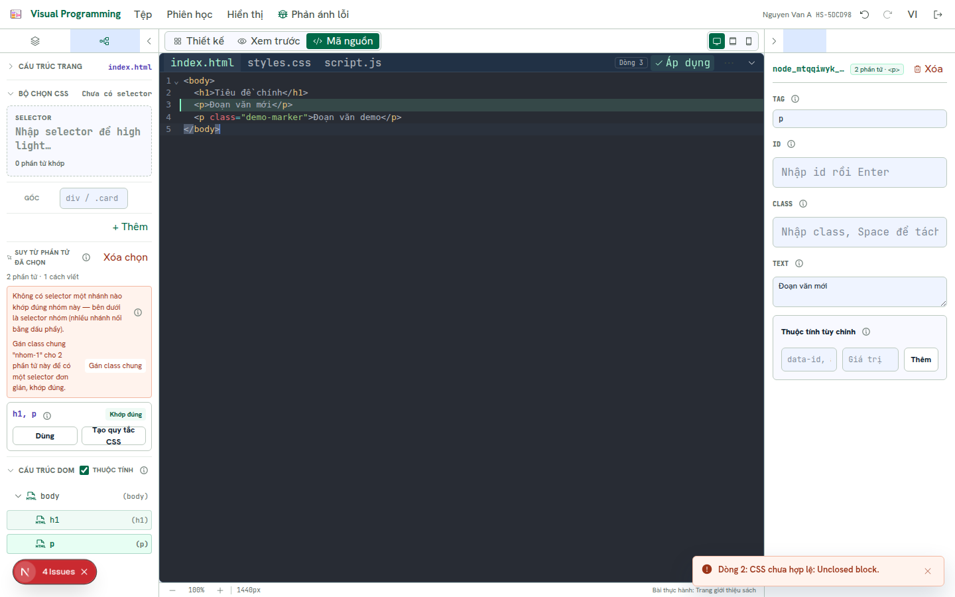The width and height of the screenshot is (955, 597).
Task: Click the undo arrow icon
Action: tap(865, 15)
